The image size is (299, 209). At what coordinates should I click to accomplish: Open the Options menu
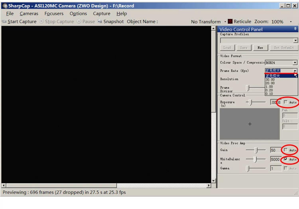point(78,13)
